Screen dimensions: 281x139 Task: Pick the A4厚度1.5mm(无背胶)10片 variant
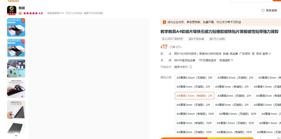tap(235, 123)
